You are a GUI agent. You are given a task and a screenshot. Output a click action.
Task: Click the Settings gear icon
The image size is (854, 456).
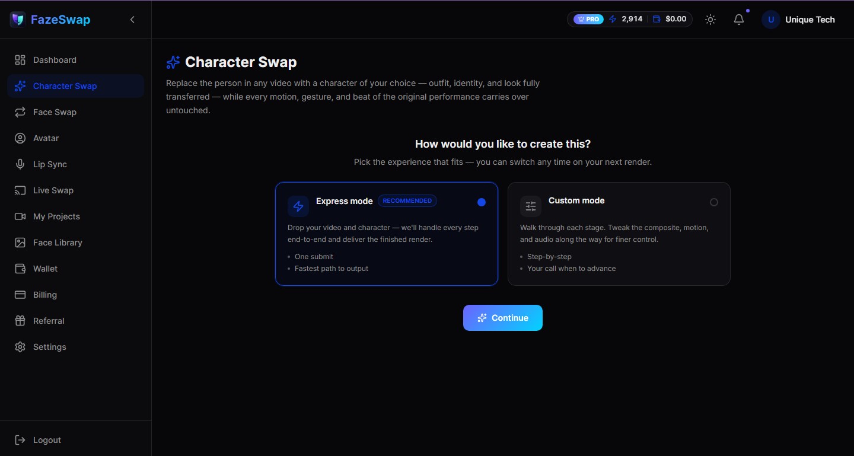(x=20, y=347)
